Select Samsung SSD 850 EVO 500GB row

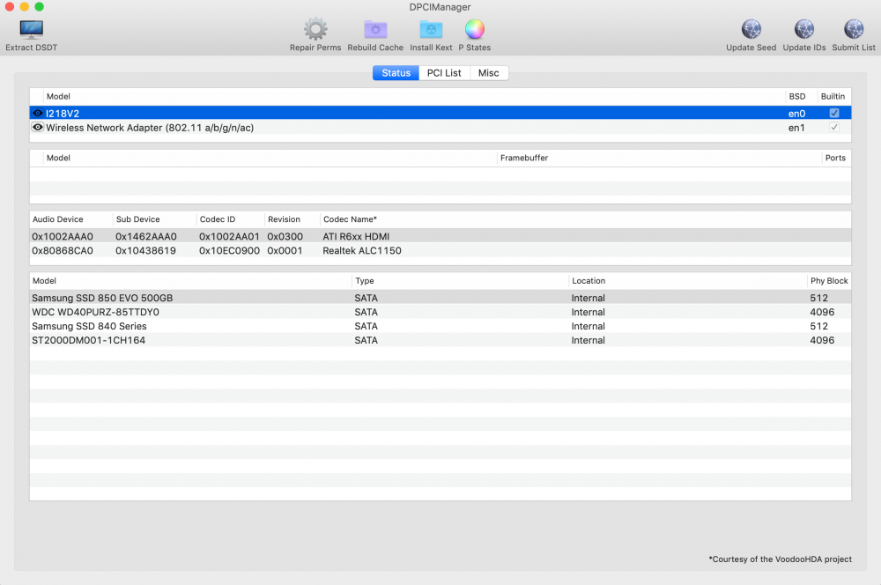point(440,297)
